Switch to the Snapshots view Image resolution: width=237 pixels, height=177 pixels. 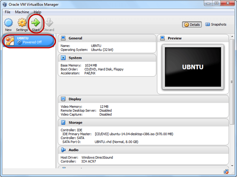(x=216, y=25)
